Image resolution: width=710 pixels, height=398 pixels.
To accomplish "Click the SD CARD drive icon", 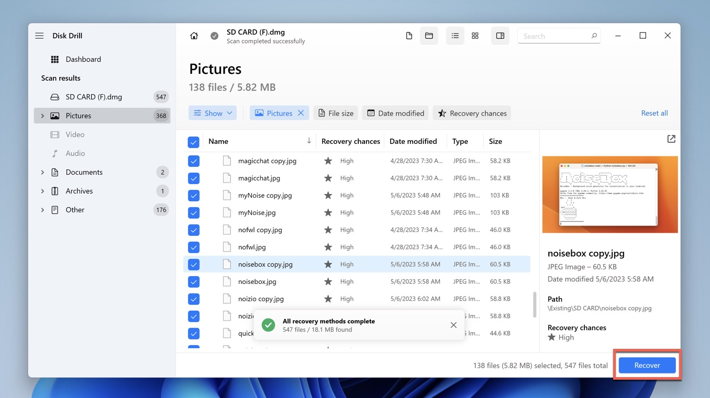I will tap(54, 97).
